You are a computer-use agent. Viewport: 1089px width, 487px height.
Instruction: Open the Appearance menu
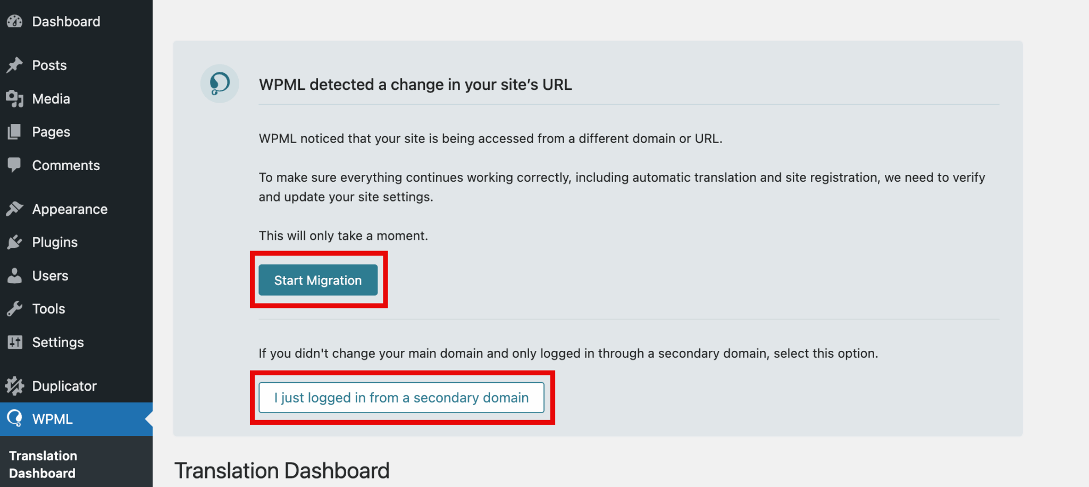70,209
